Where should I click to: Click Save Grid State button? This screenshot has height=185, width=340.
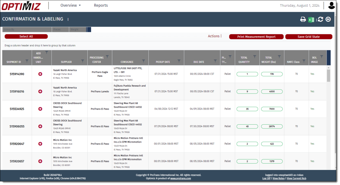(x=308, y=37)
